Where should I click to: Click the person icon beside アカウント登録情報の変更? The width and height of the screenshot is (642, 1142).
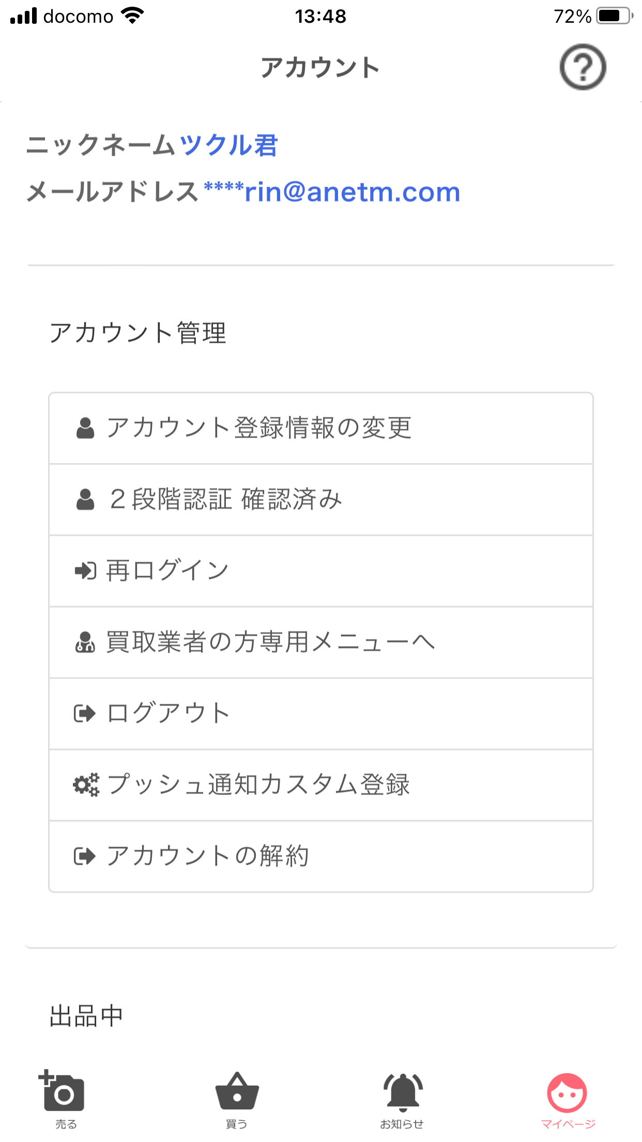point(85,428)
